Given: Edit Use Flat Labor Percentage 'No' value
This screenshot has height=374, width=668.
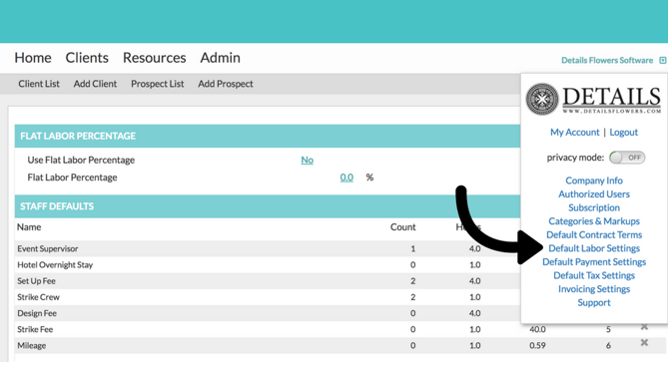Looking at the screenshot, I should [x=308, y=160].
